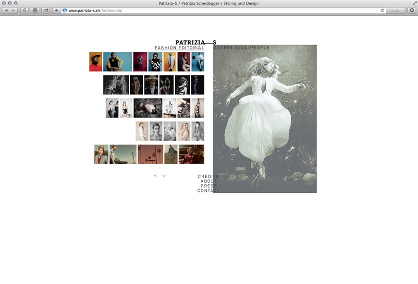Open the PRESS page
418x284 pixels.
pos(209,186)
